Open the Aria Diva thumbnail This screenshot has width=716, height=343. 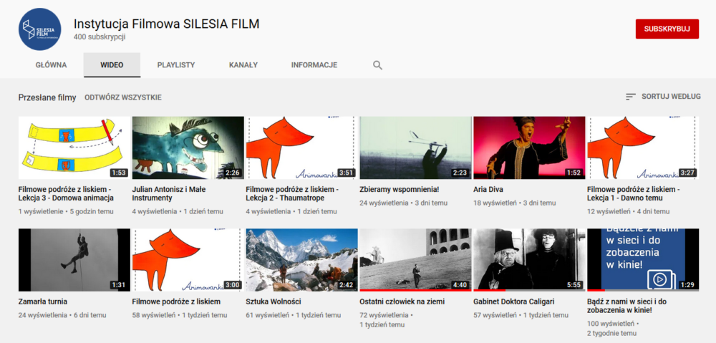point(529,148)
